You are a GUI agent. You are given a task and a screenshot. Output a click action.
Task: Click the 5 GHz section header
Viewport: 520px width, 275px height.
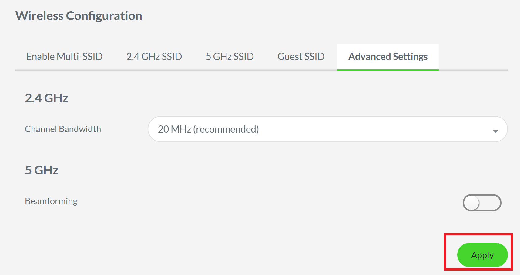tap(42, 170)
